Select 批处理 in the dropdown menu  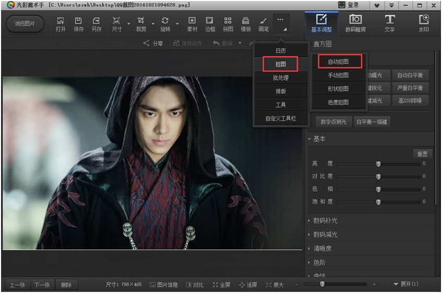(280, 78)
